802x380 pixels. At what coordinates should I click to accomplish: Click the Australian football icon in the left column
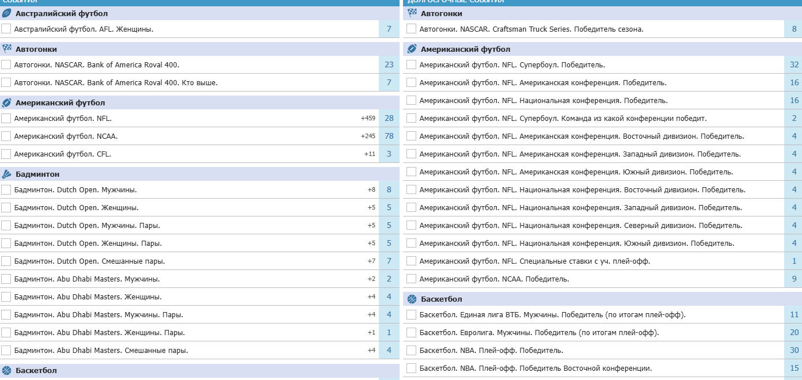(x=7, y=13)
